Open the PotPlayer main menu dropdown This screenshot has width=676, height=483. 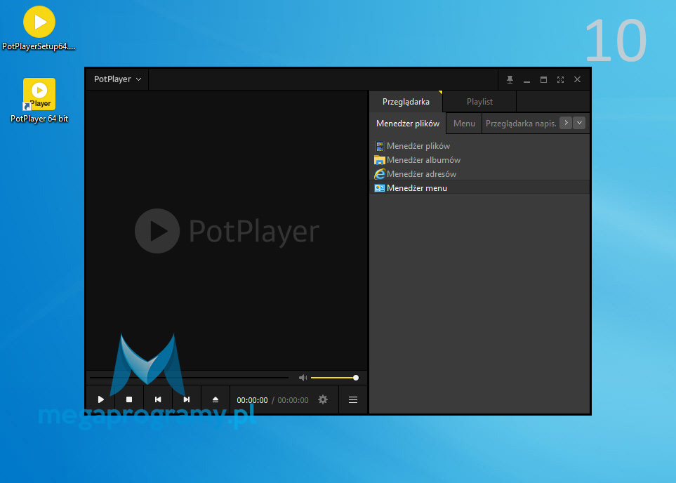(117, 79)
